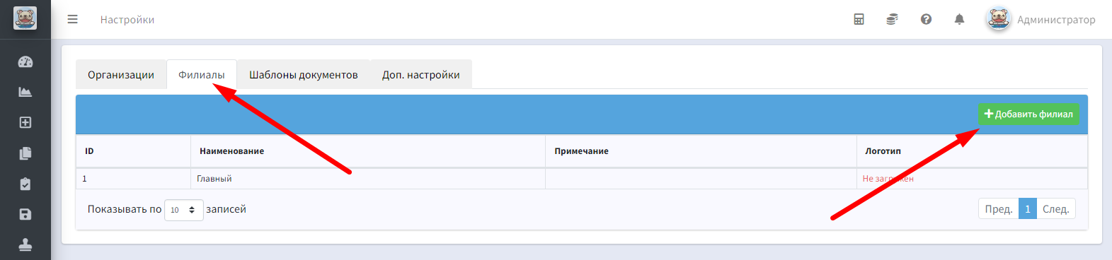Click the Добавить филиал button

tap(1028, 114)
